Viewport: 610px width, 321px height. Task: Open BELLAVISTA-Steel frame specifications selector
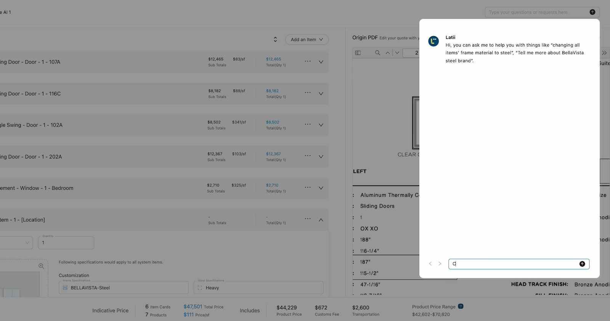point(124,288)
